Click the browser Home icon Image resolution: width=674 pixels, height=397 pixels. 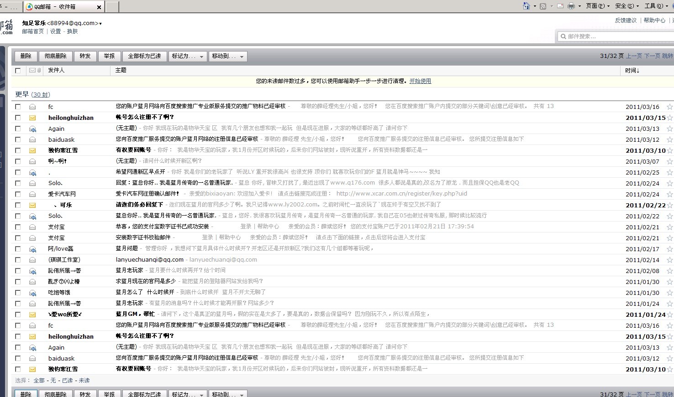[x=527, y=6]
